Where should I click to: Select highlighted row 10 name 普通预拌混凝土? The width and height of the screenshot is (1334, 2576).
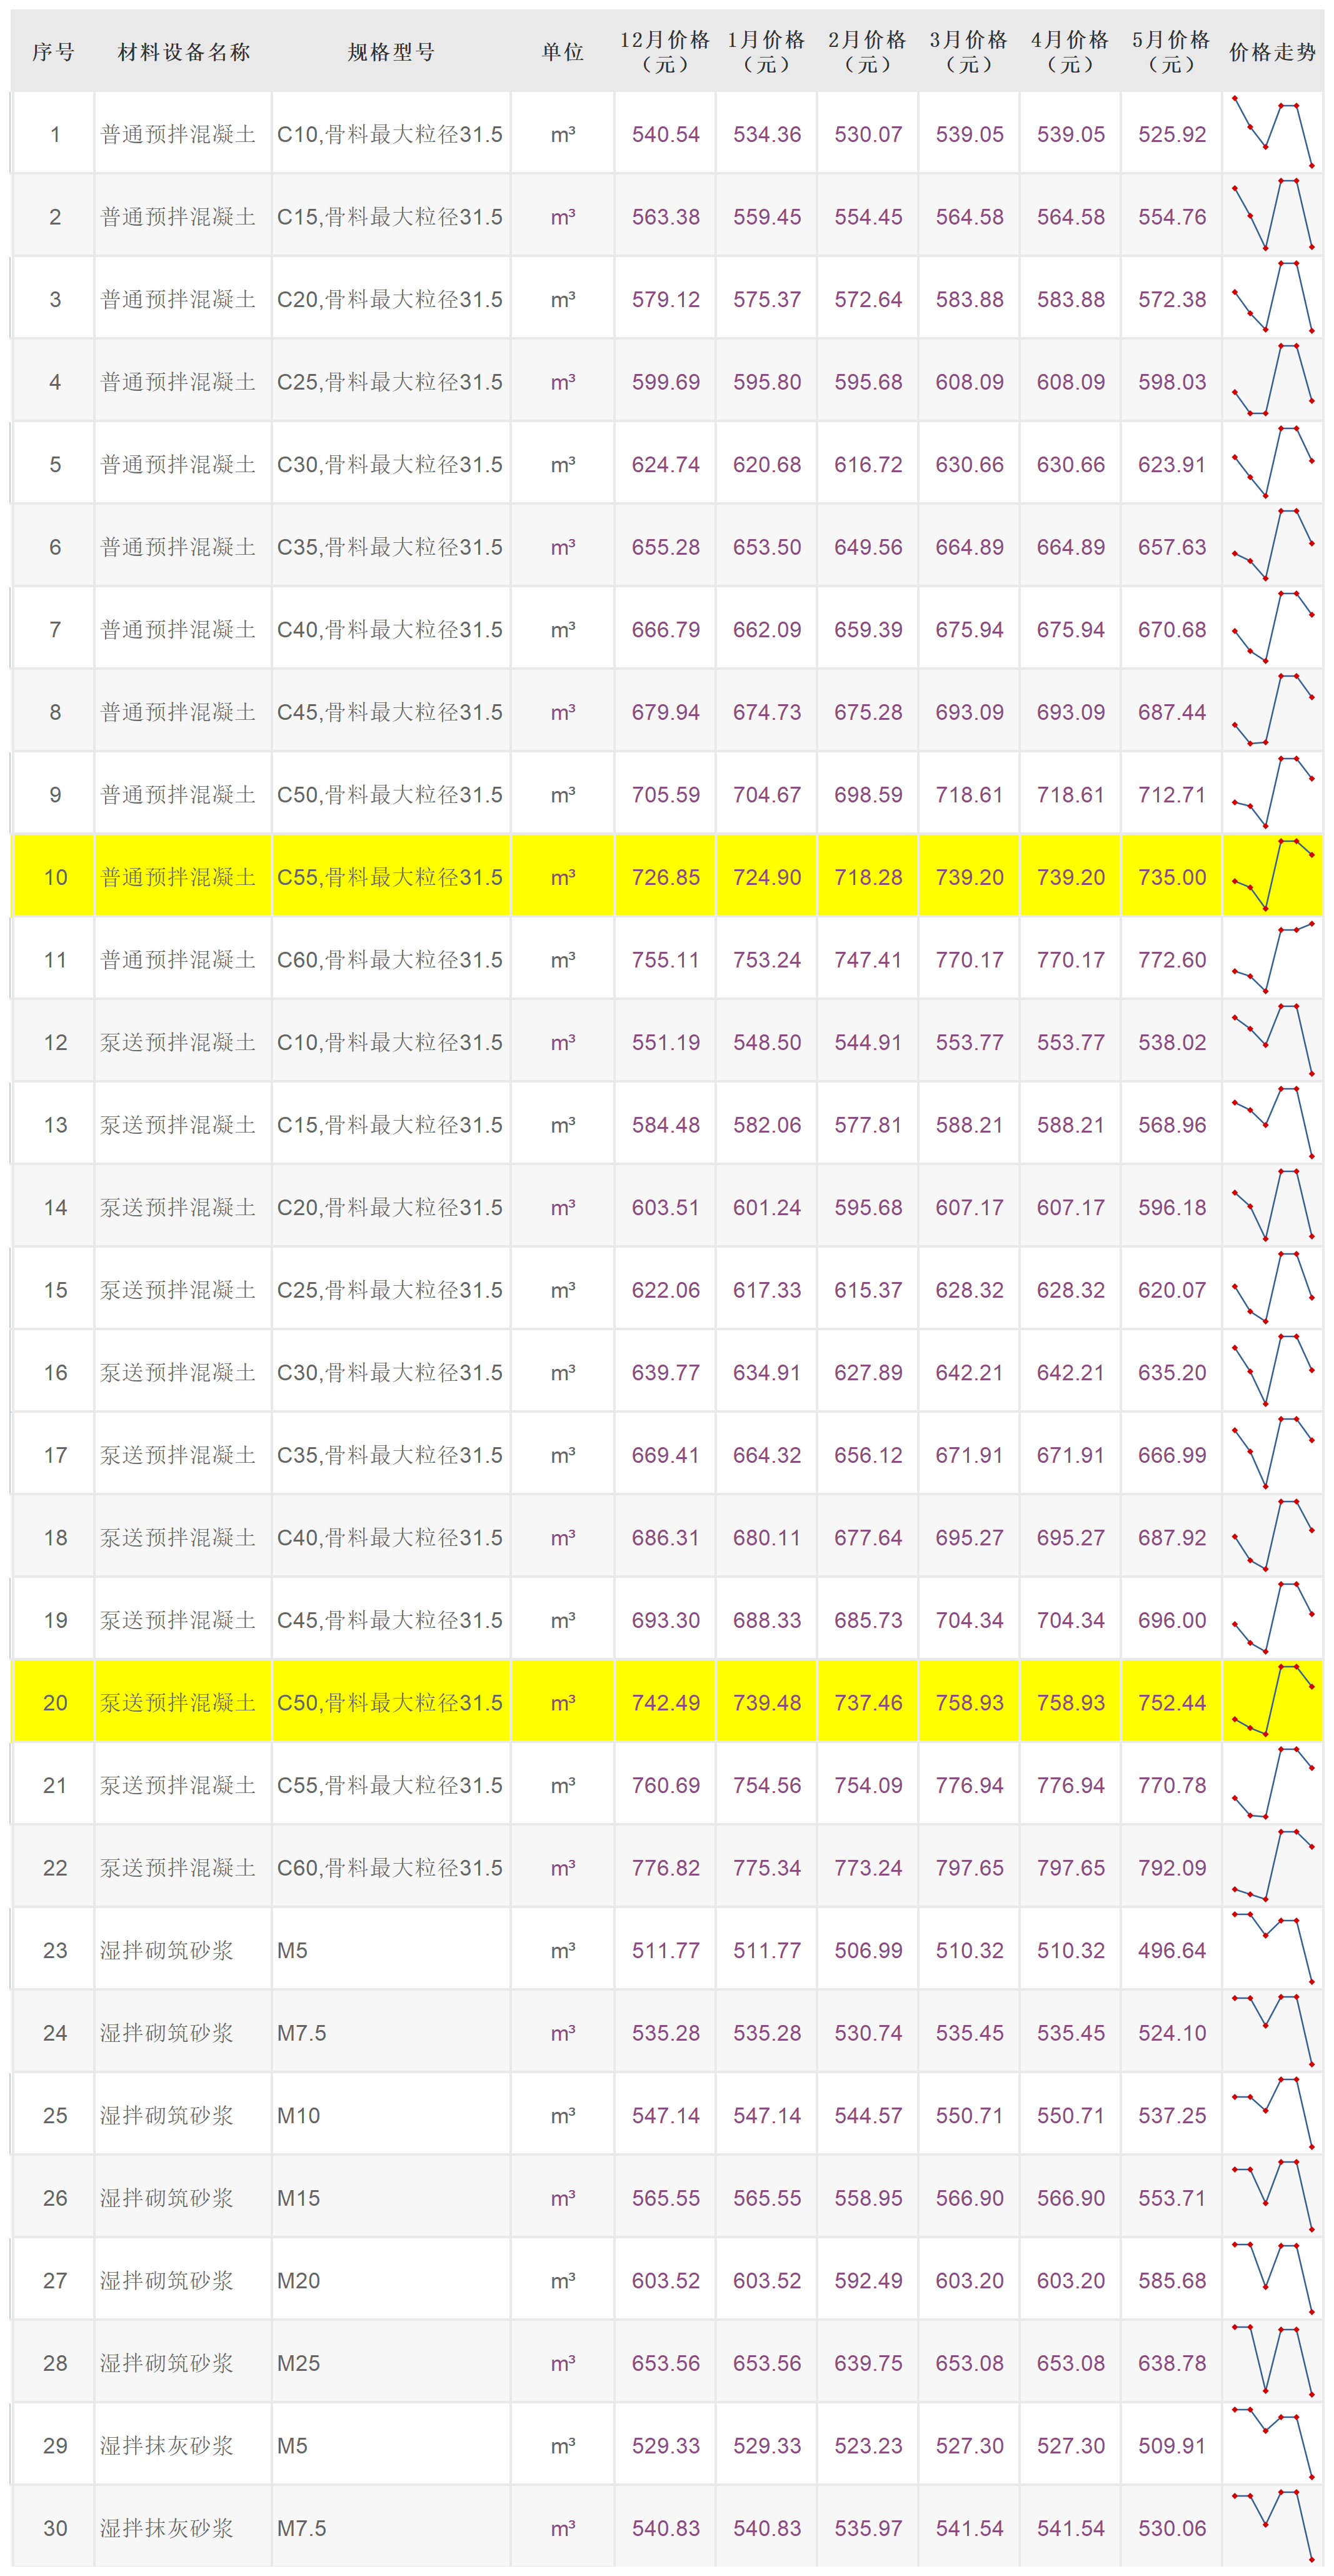pyautogui.click(x=178, y=877)
